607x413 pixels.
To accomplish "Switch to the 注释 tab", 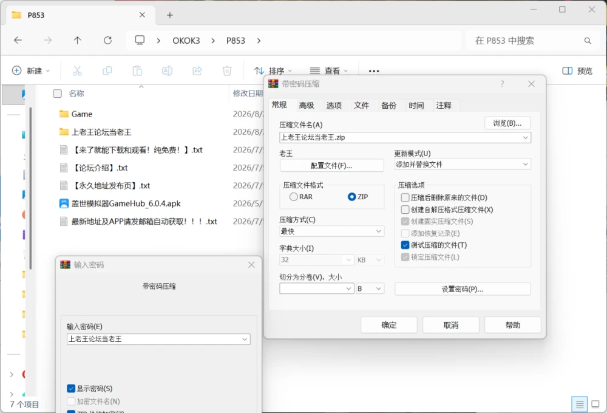I will 444,106.
